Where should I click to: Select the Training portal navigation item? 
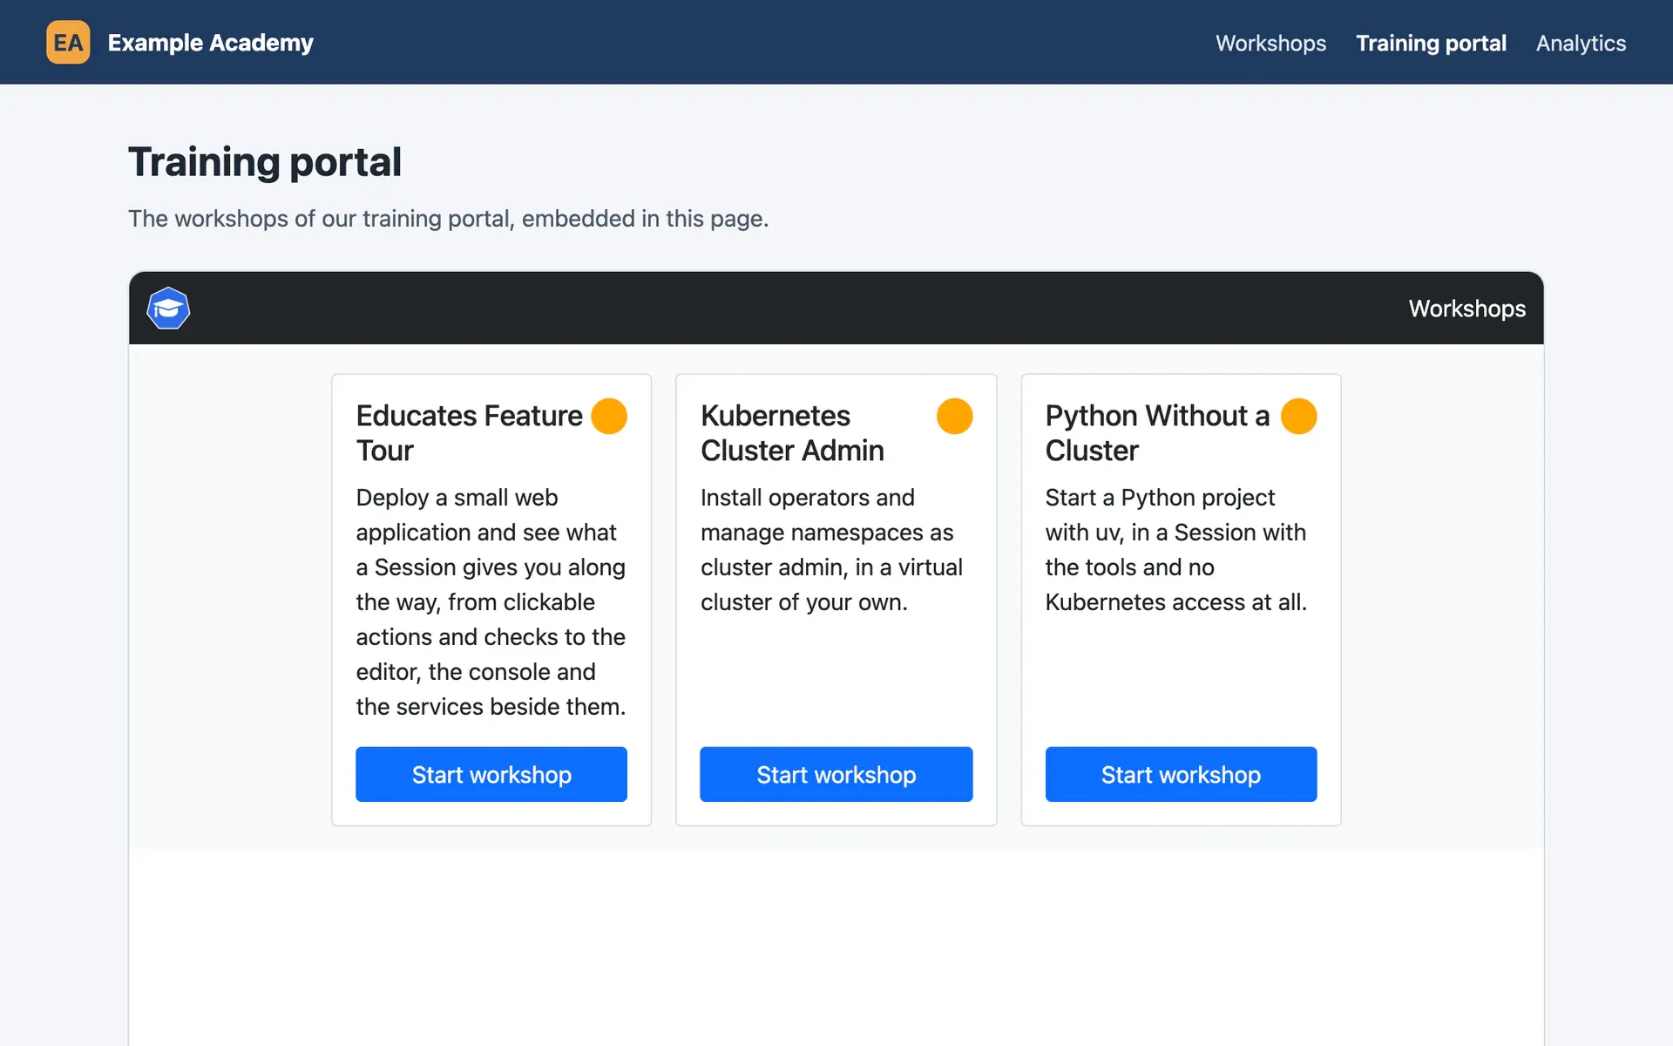[1431, 43]
